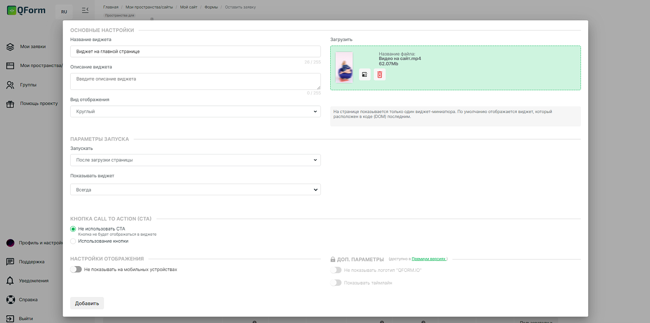Open Профиль и настройки menu item
Viewport: 650px width, 323px height.
[x=41, y=243]
